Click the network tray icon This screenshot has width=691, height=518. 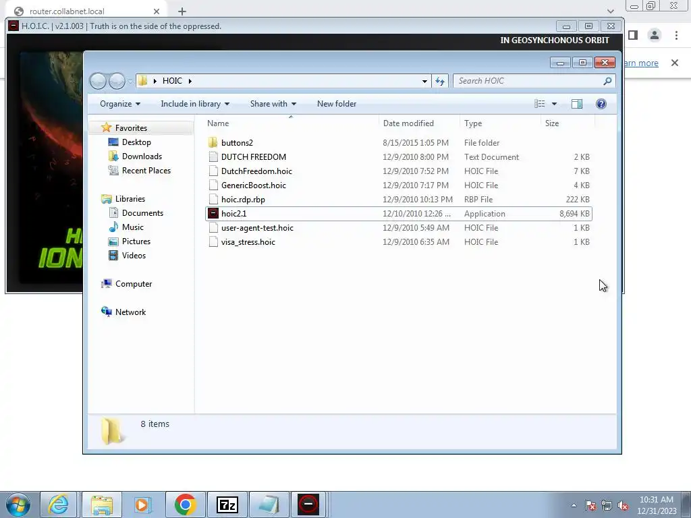click(607, 506)
